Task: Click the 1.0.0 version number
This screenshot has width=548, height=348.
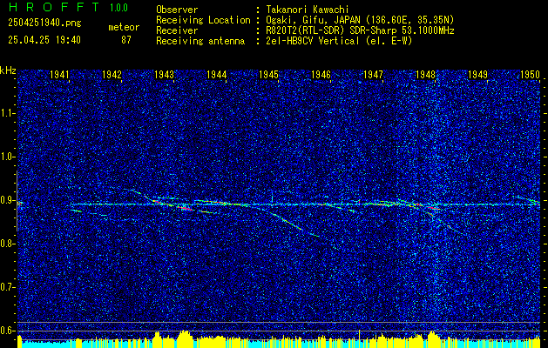Action: (118, 8)
